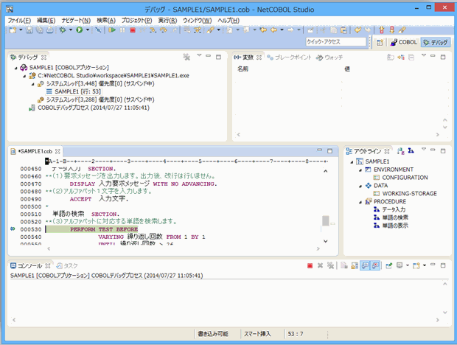Open dropdown arrow beside Run icon
Viewport: 457px width, 345px height.
pos(88,30)
